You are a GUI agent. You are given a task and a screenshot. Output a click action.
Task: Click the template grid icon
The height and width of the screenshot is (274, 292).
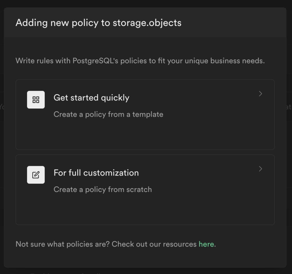(36, 100)
